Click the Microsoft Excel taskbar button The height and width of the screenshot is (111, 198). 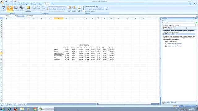[46, 109]
